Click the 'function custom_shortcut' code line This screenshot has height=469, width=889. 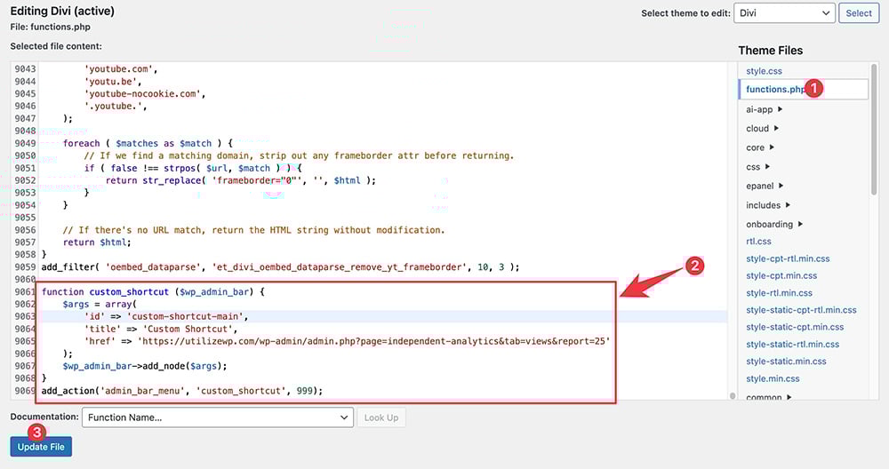[x=153, y=291]
